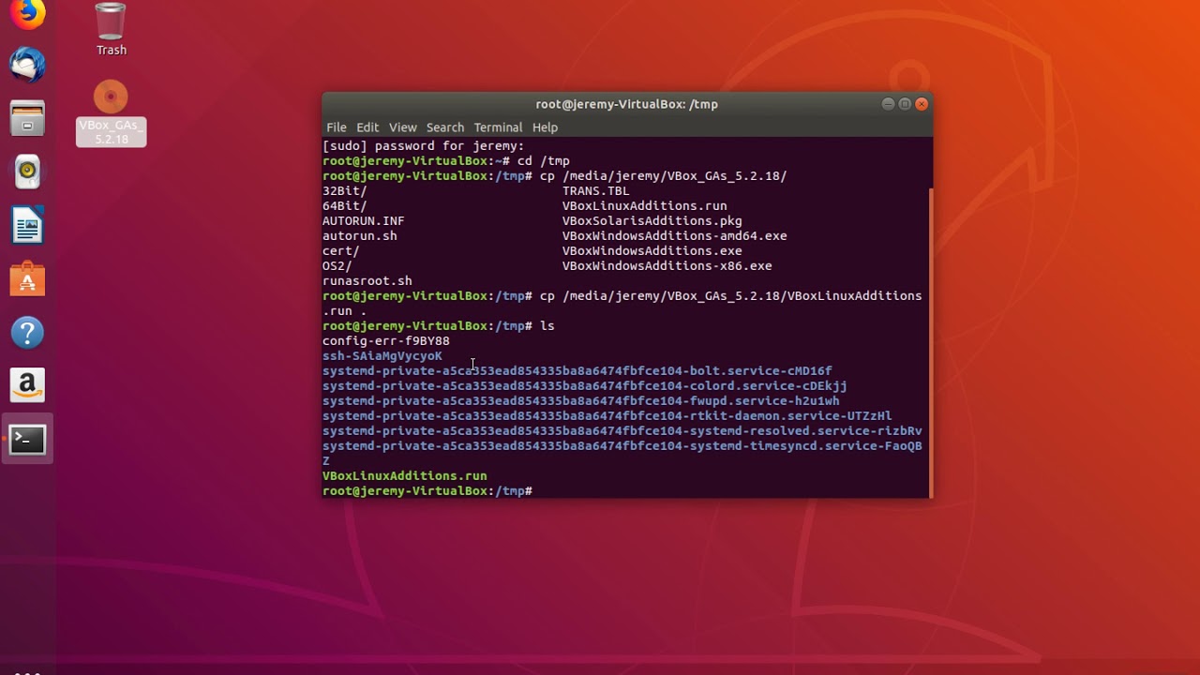Click the 64Bit/ directory entry

tap(345, 206)
